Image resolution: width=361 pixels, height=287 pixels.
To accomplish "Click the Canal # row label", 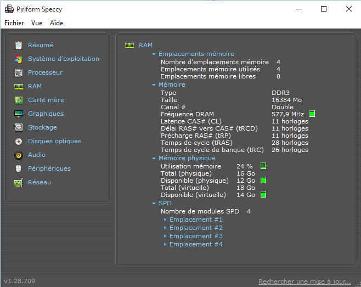I will [173, 107].
